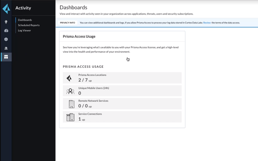
Task: Open the lightbulb insights sidebar icon
Action: tap(6, 22)
